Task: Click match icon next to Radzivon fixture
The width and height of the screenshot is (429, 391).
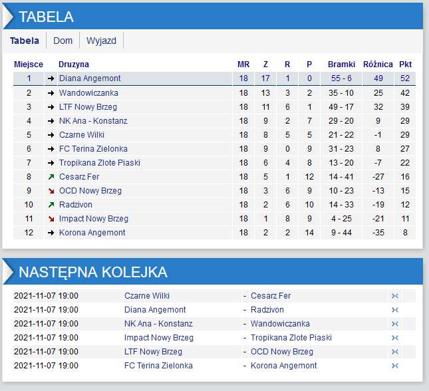Action: (x=395, y=310)
